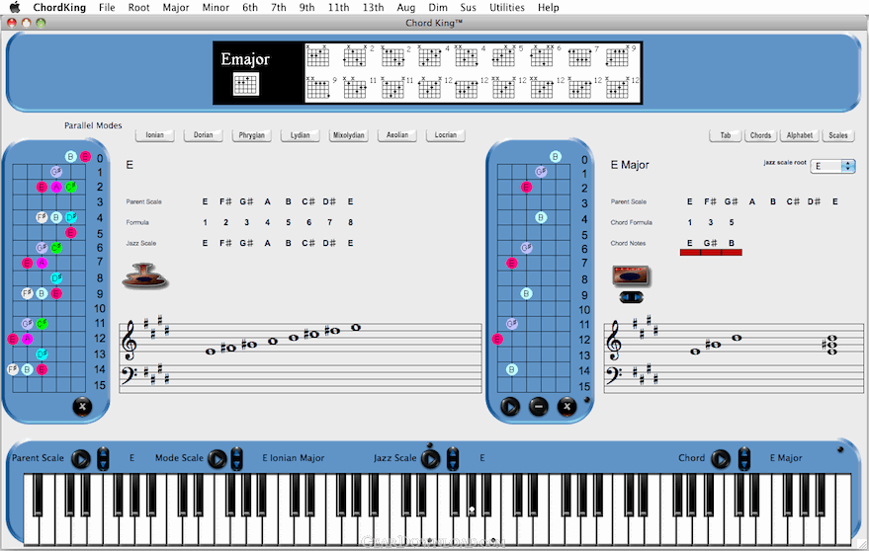Click red bar segment under chord note B
Viewport: 869px width, 551px height.
coord(732,253)
